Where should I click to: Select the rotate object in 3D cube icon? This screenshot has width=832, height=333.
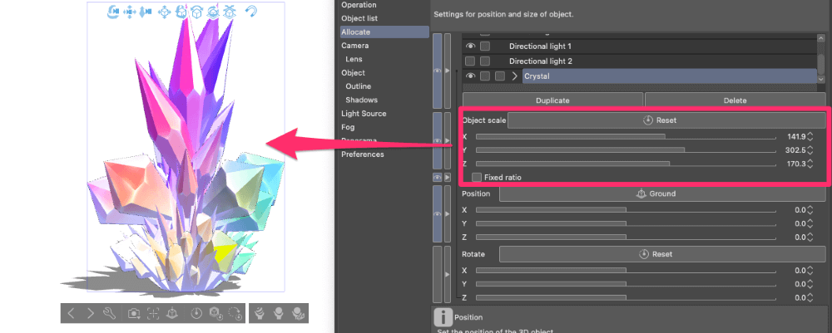[181, 11]
